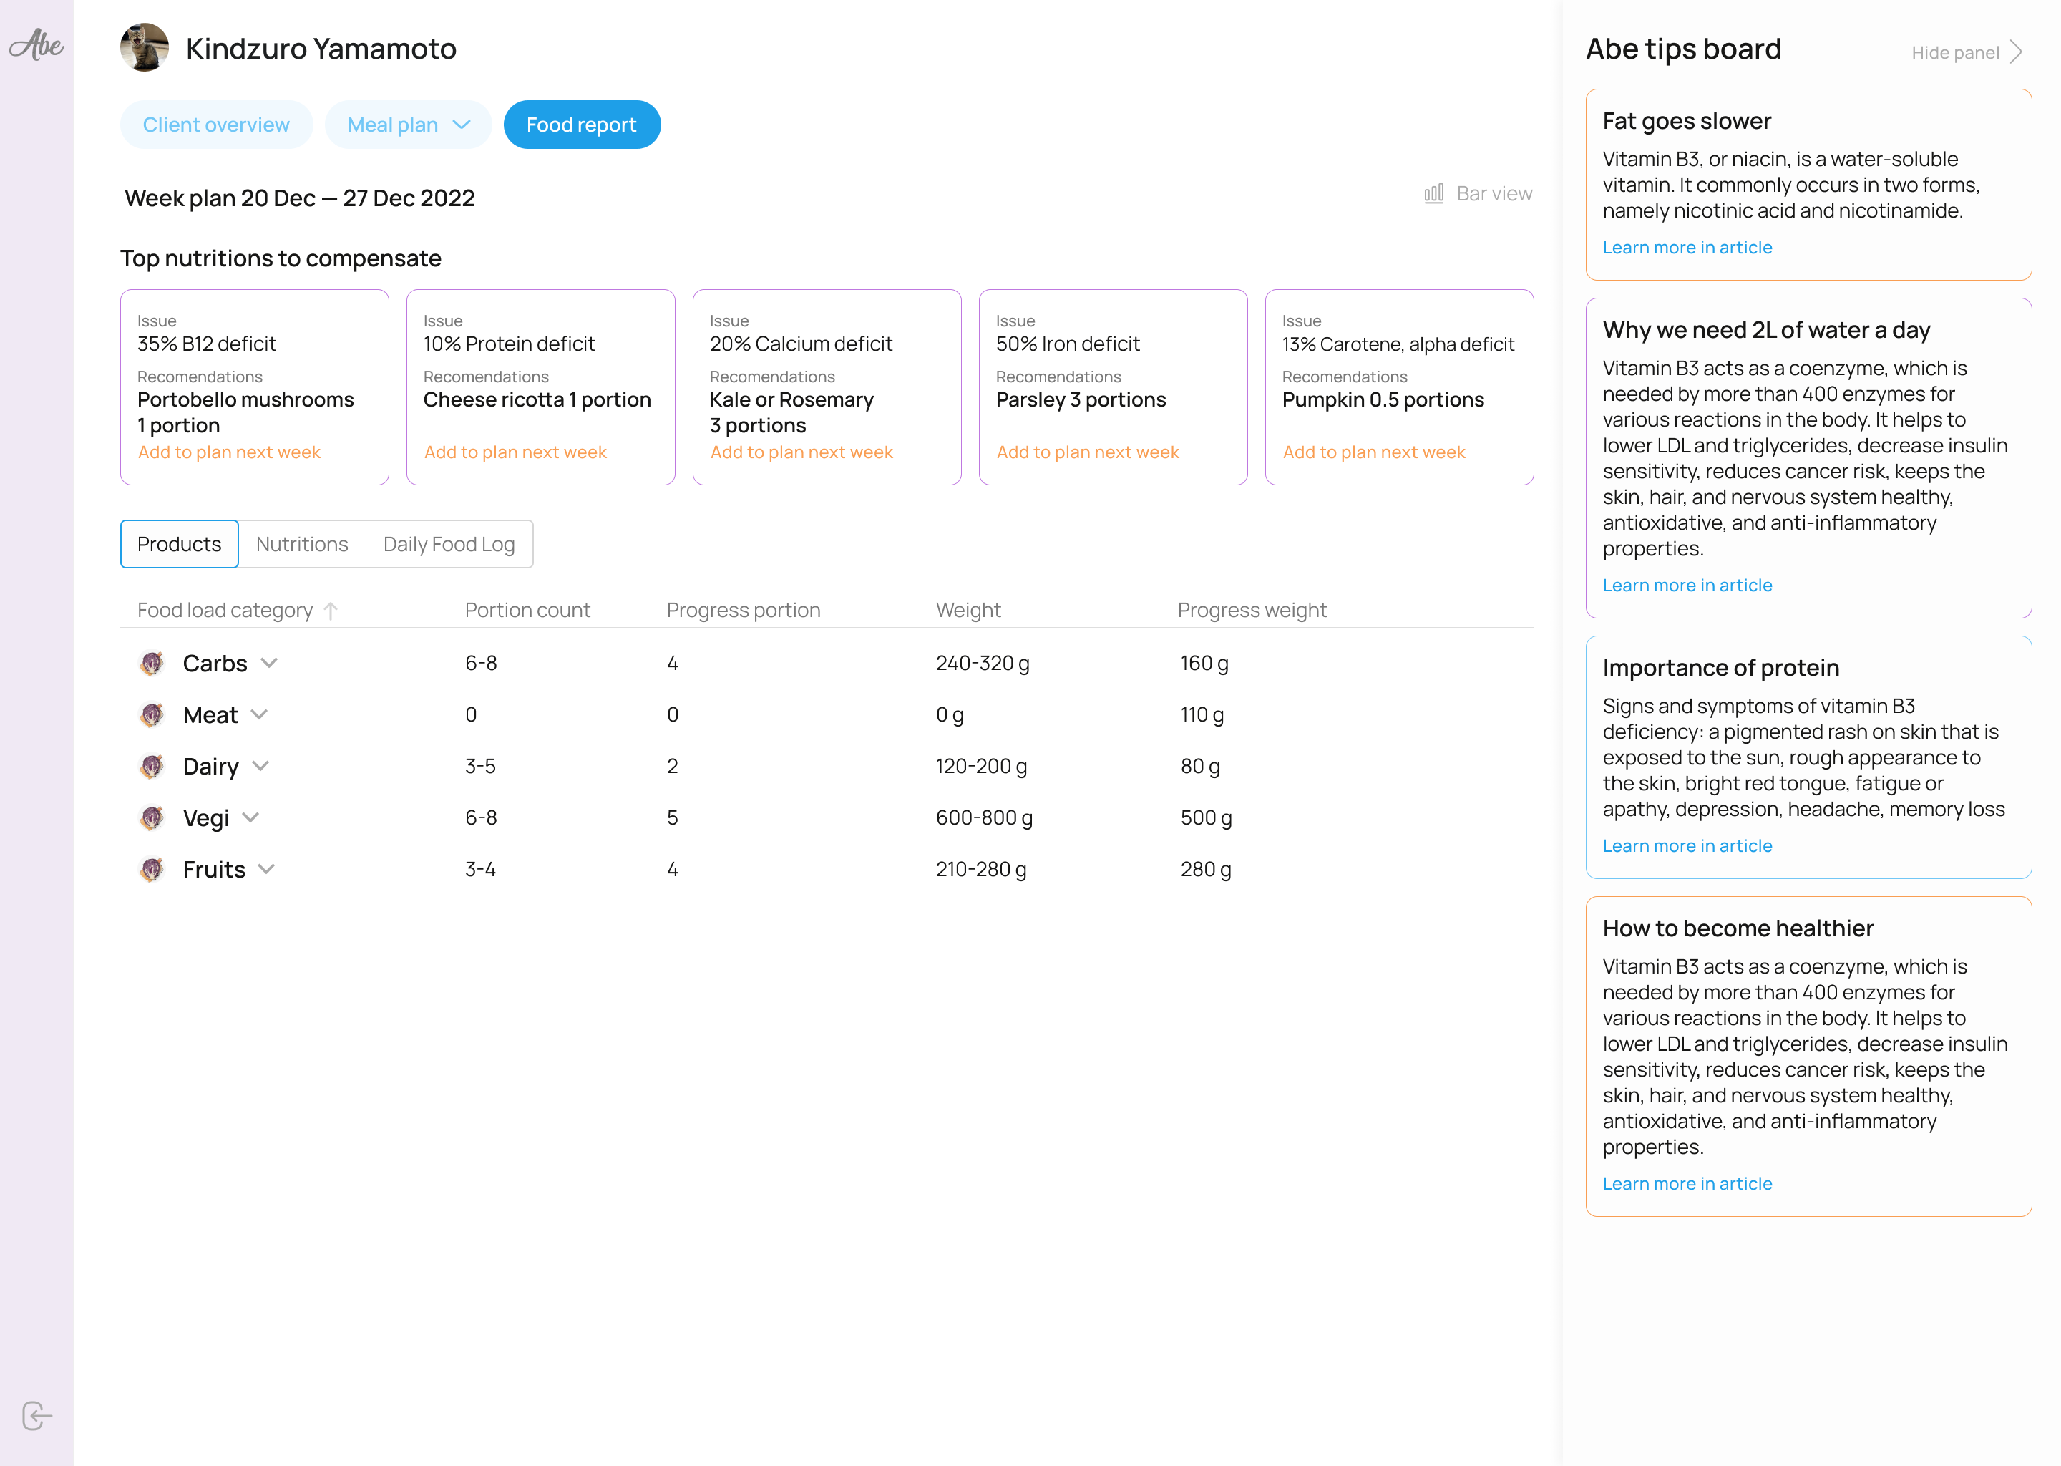
Task: Click Kindzuro Yamamoto's profile avatar
Action: pyautogui.click(x=145, y=48)
